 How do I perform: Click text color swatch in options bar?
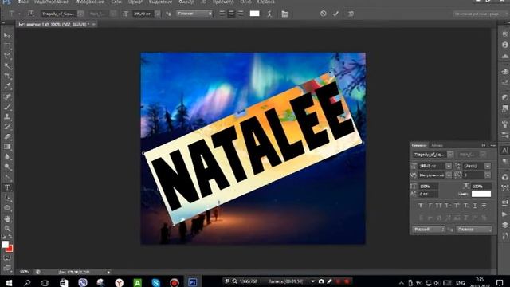(x=255, y=14)
